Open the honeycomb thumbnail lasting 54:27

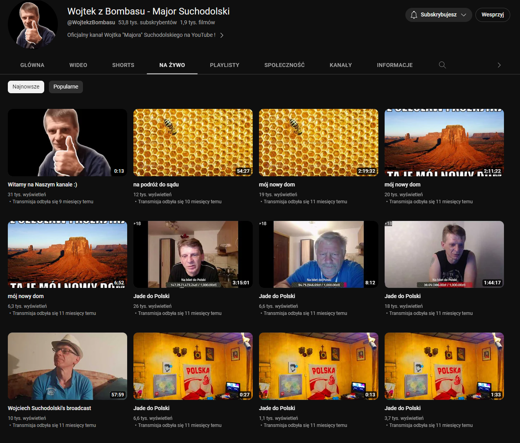(193, 143)
